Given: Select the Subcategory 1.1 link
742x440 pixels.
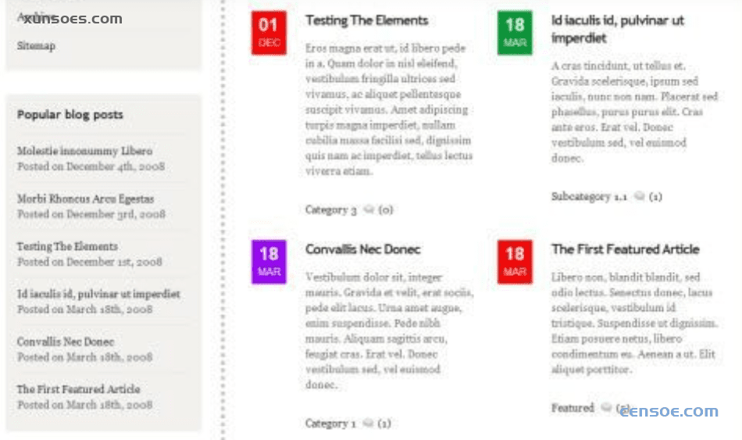Looking at the screenshot, I should coord(589,197).
